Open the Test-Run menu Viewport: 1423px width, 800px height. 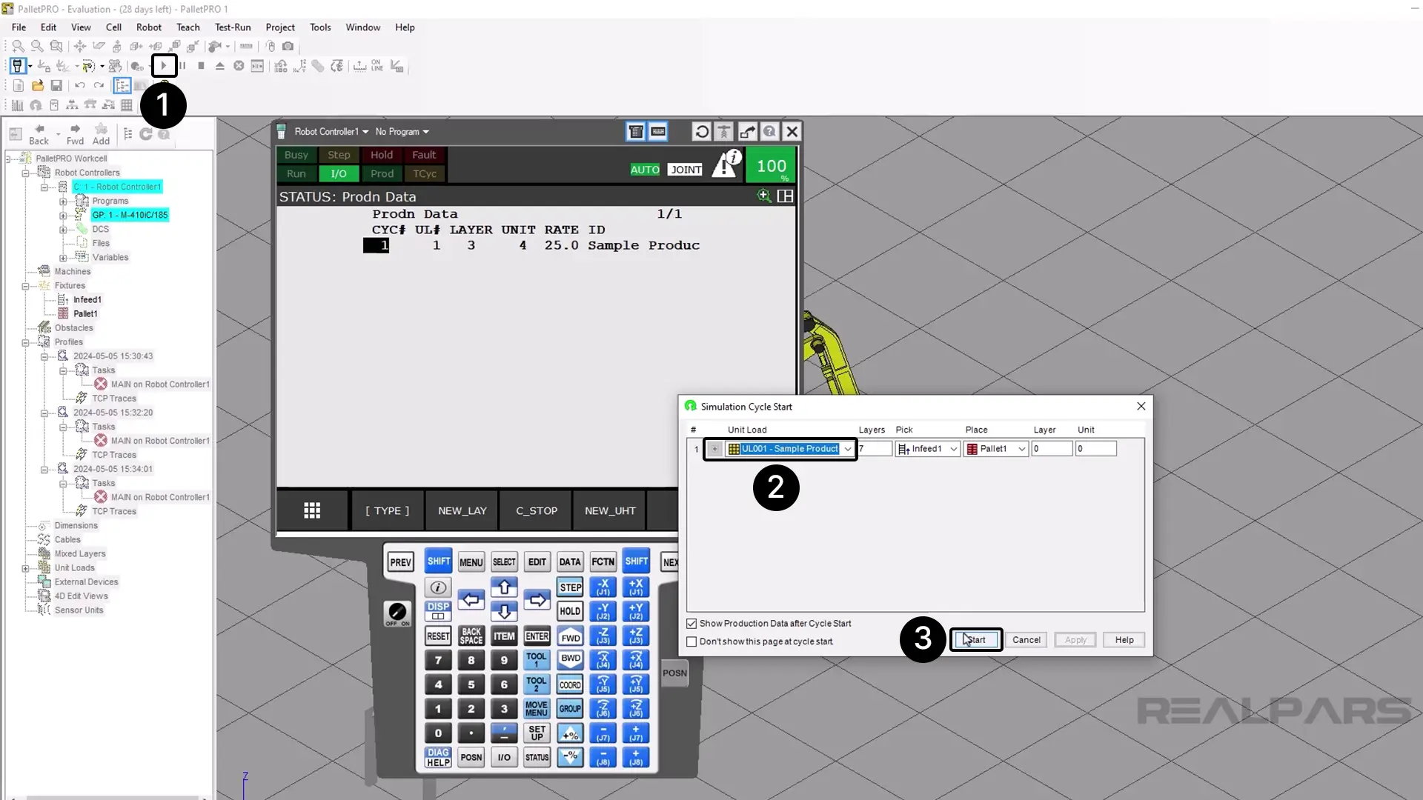pyautogui.click(x=233, y=27)
